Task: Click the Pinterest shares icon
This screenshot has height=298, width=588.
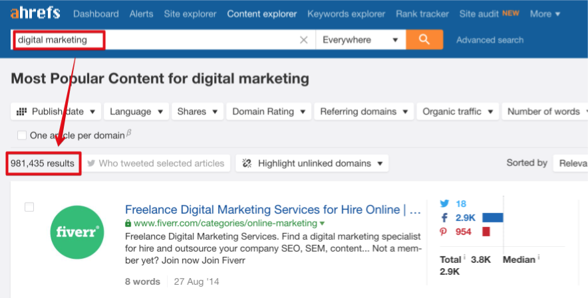Action: tap(444, 232)
